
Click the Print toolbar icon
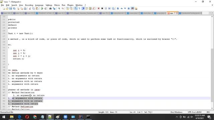click(x=25, y=9)
